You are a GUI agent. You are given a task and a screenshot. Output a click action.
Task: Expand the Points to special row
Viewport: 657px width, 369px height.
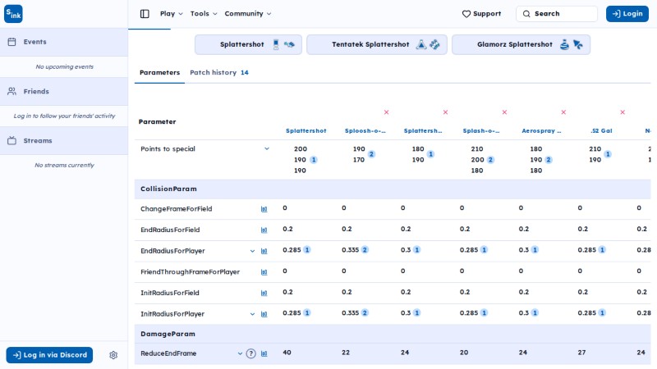point(267,149)
